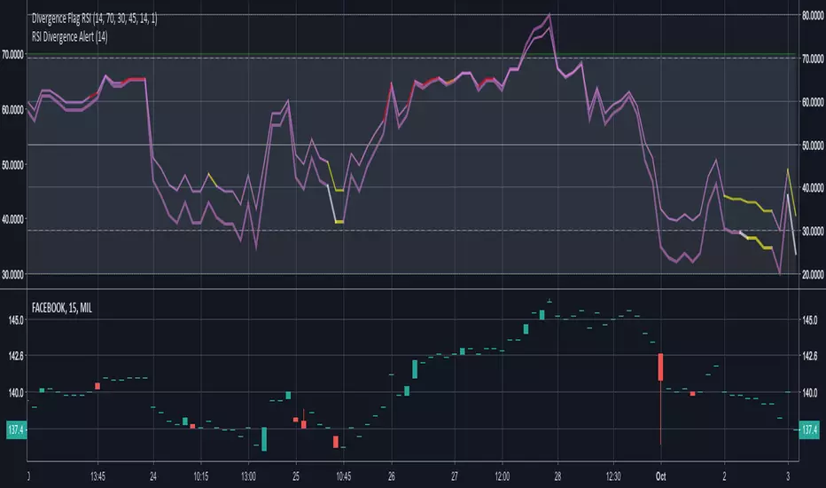Click the 27 date label on time axis
Viewport: 826px width, 488px height.
pyautogui.click(x=455, y=476)
